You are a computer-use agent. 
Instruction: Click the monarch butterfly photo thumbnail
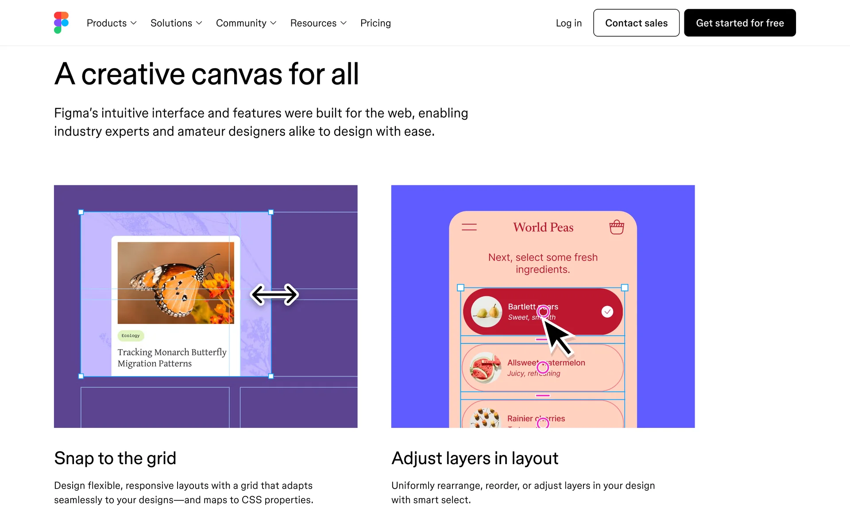click(176, 283)
